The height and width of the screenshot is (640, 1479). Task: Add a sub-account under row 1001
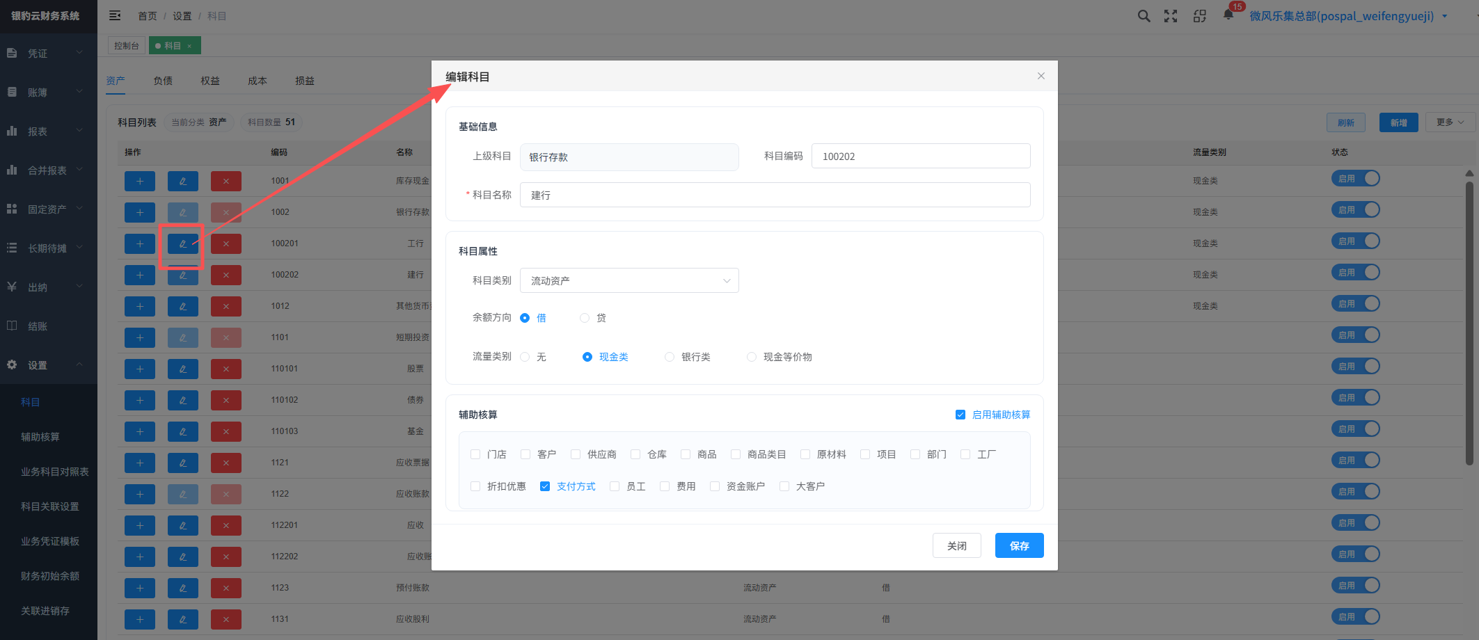coord(140,181)
